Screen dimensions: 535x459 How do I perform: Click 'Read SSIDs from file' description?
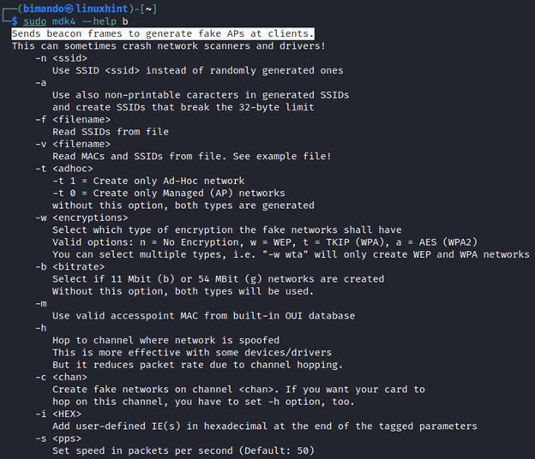[x=111, y=132]
